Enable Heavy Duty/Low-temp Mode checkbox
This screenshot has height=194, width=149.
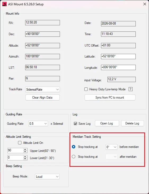(x=86, y=89)
